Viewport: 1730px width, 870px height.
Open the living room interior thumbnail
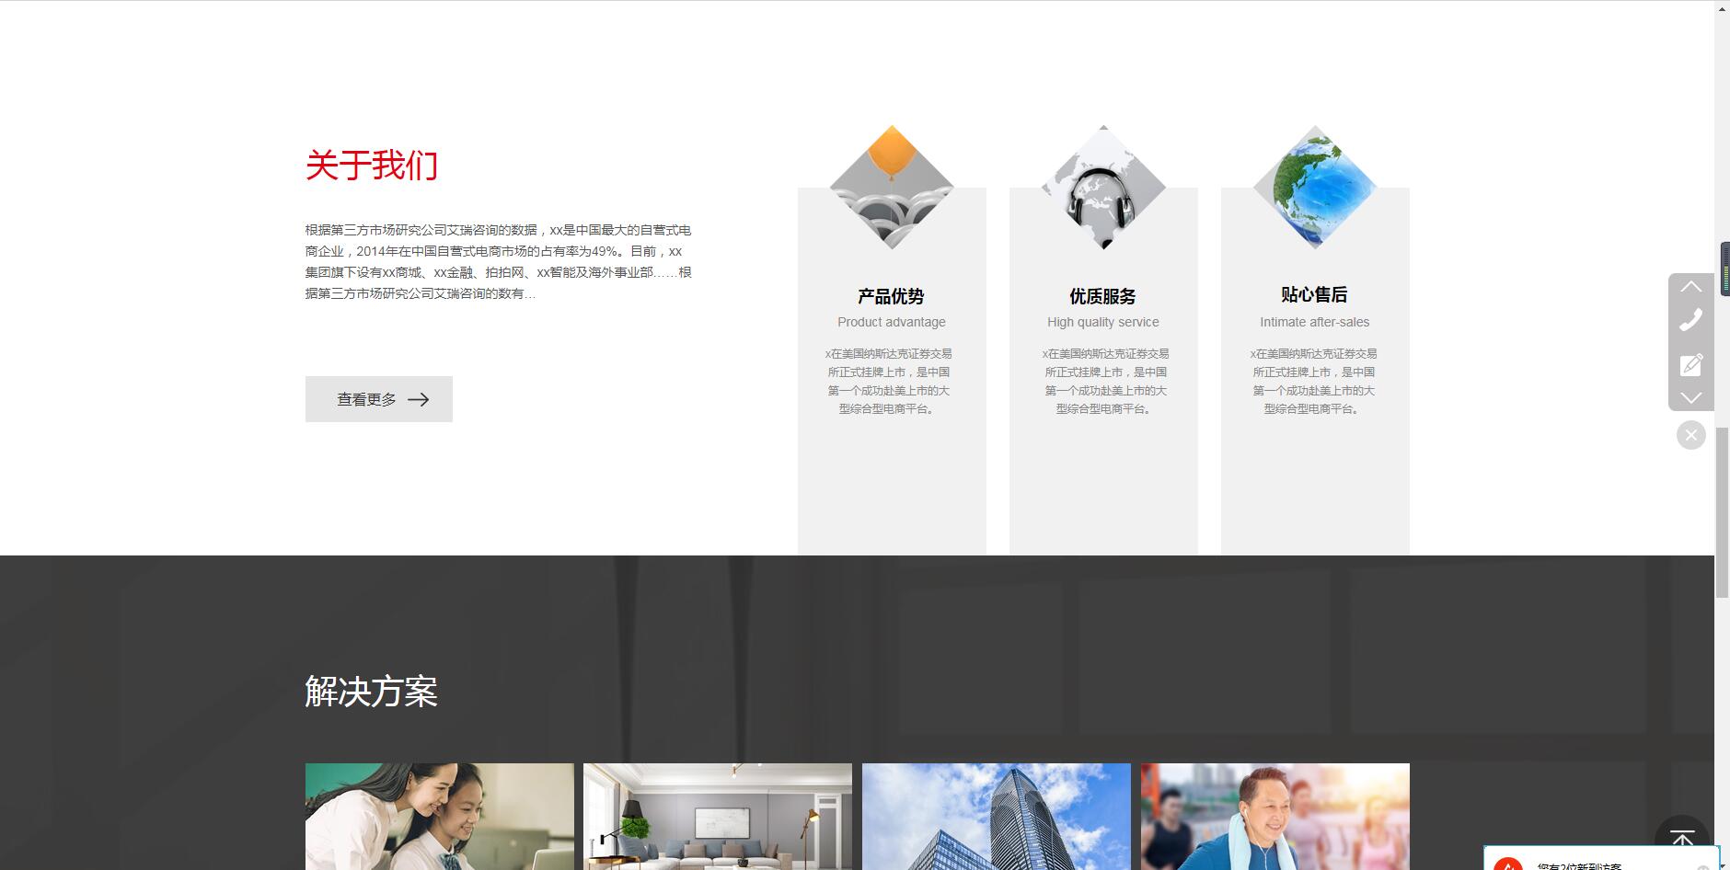click(x=718, y=817)
